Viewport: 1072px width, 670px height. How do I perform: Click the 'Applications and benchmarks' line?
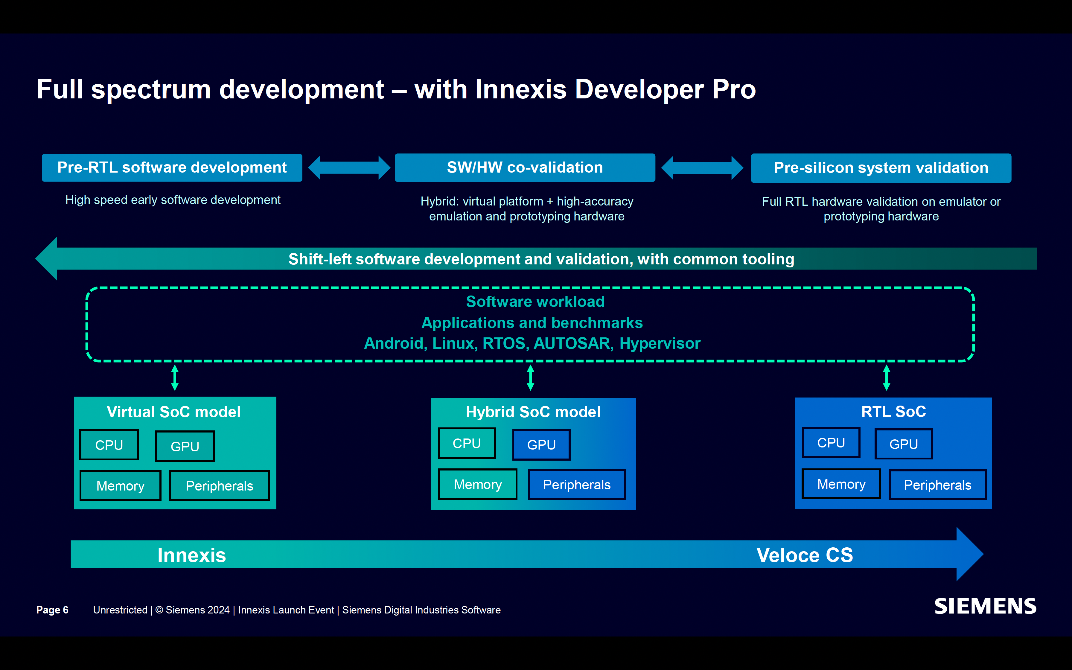click(532, 323)
